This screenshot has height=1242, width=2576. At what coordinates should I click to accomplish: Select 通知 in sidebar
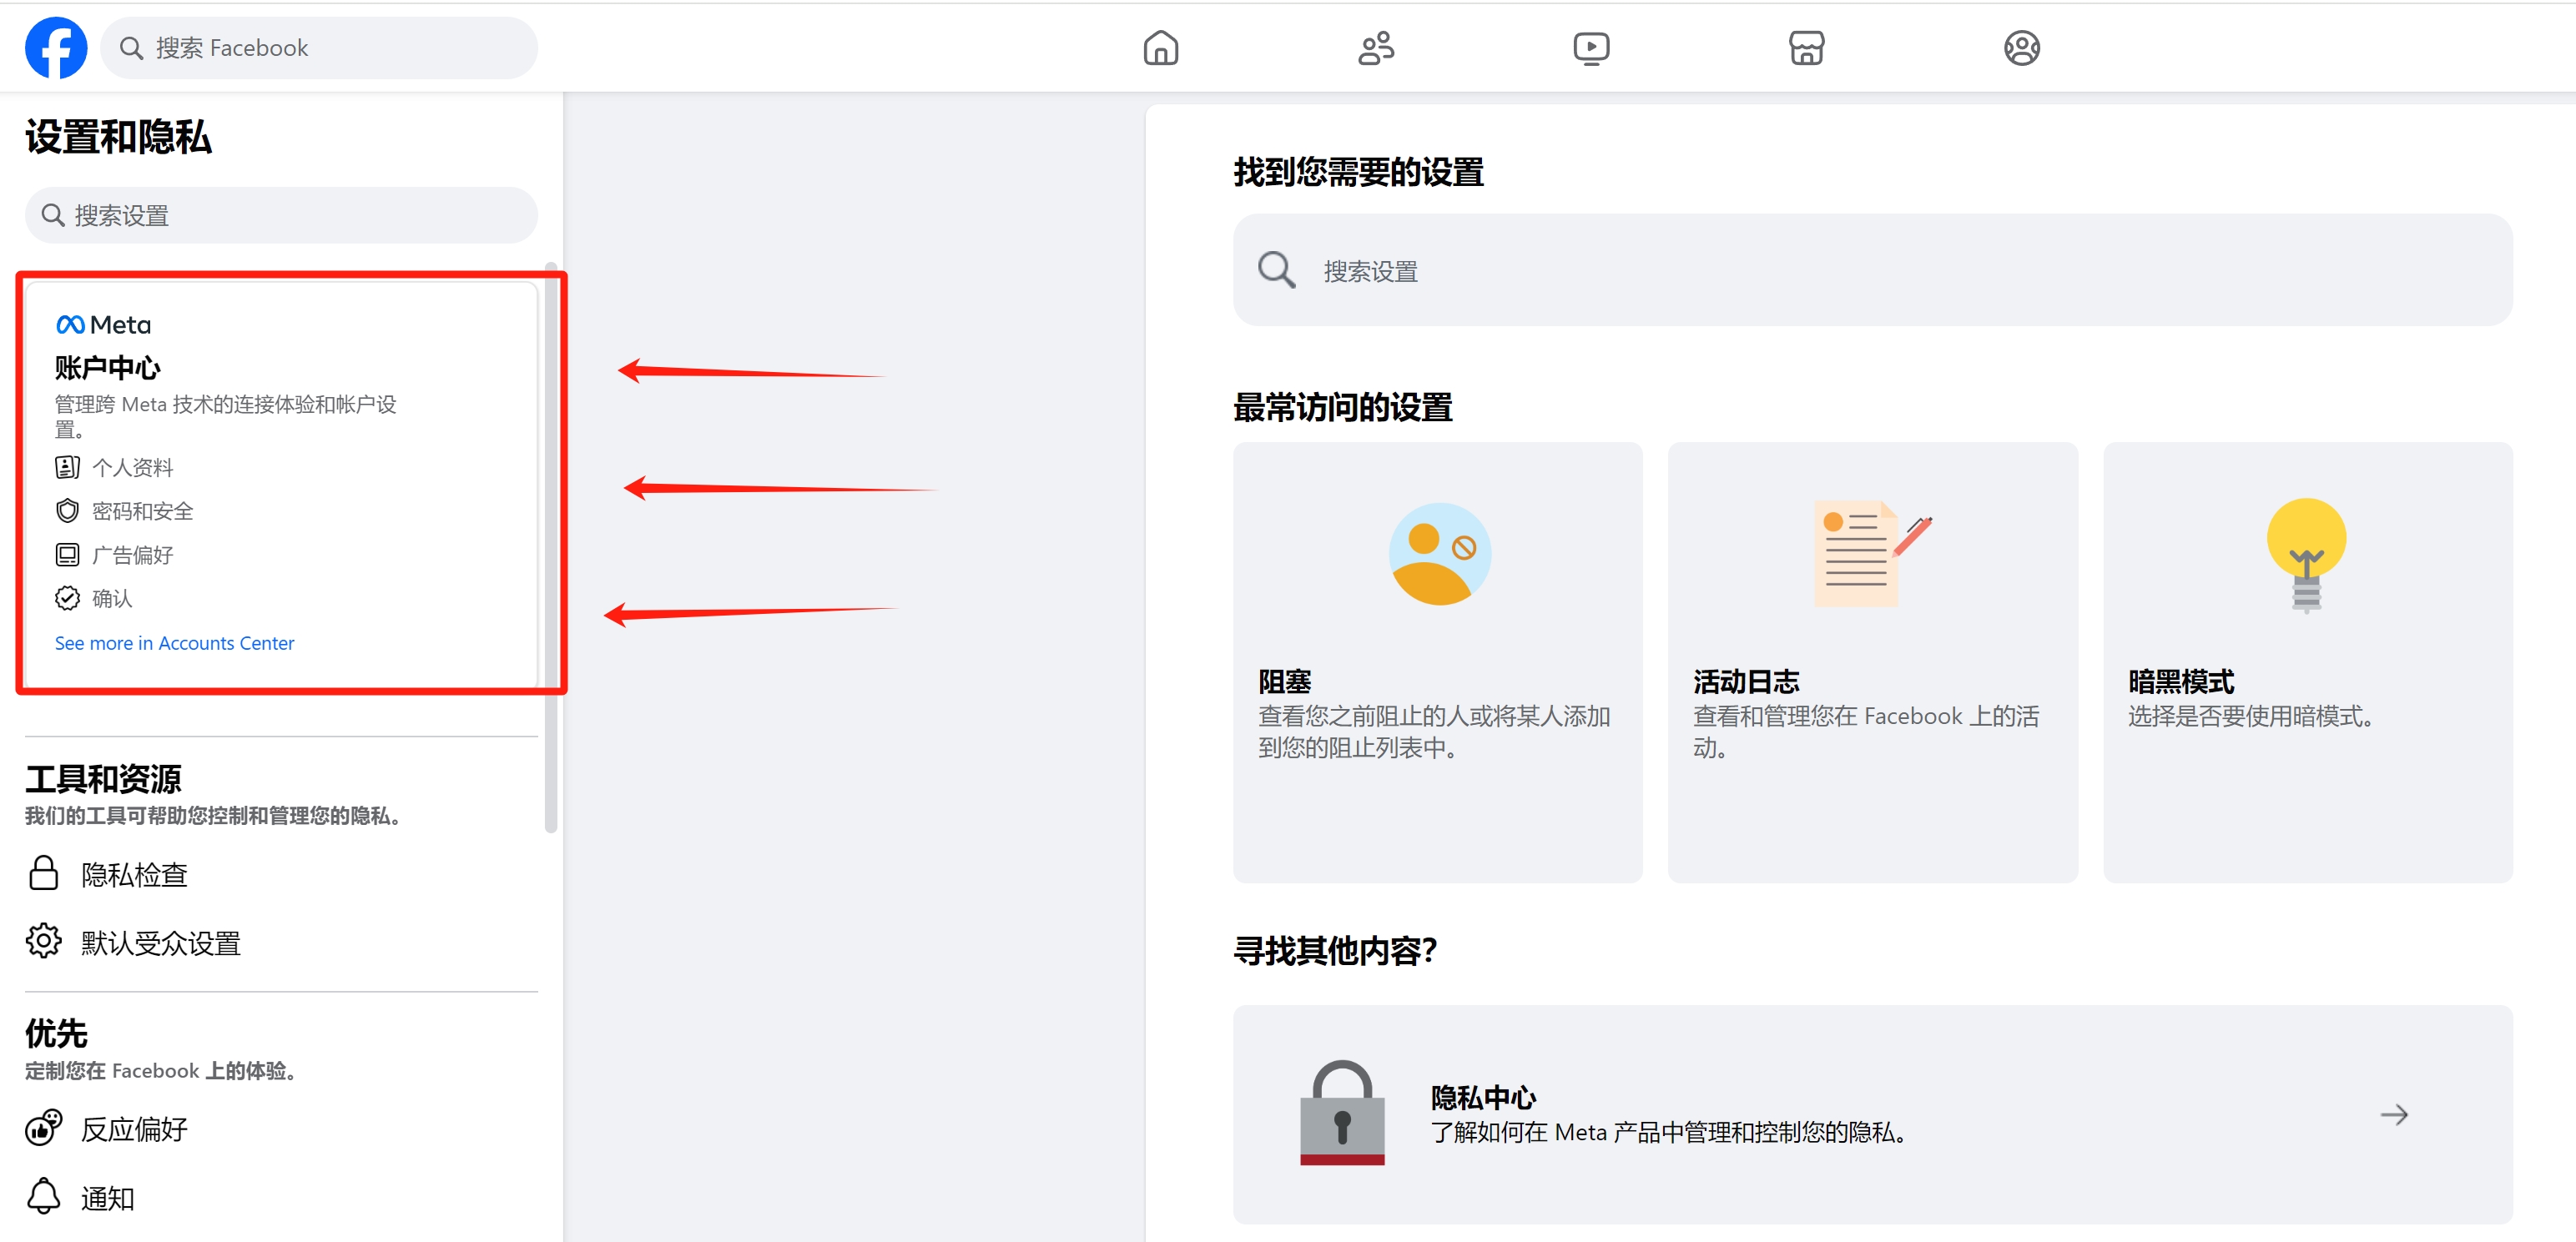(x=107, y=1197)
